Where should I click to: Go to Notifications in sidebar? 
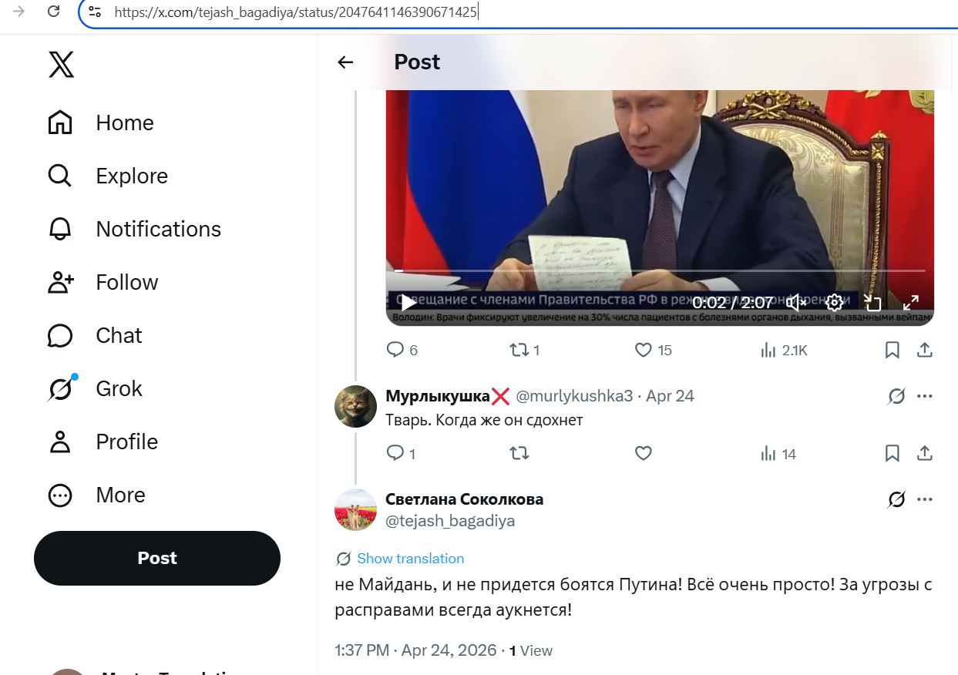[158, 229]
